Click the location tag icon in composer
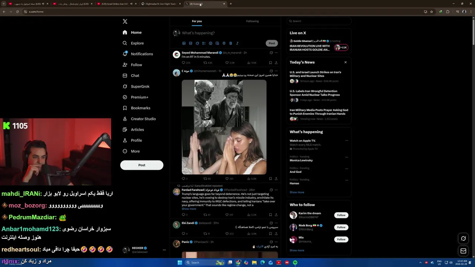Image resolution: width=475 pixels, height=267 pixels. tap(224, 43)
